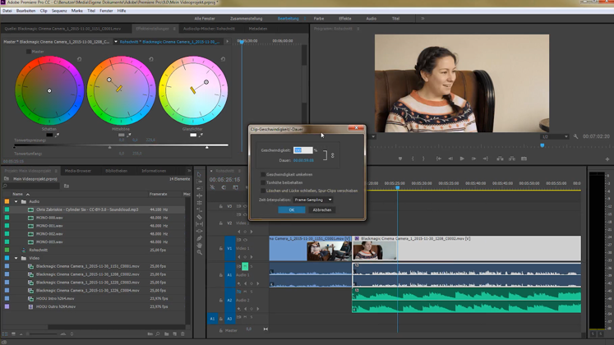Screen dimensions: 614x345
Task: Collapse the Video bin disclosure triangle
Action: pyautogui.click(x=16, y=258)
